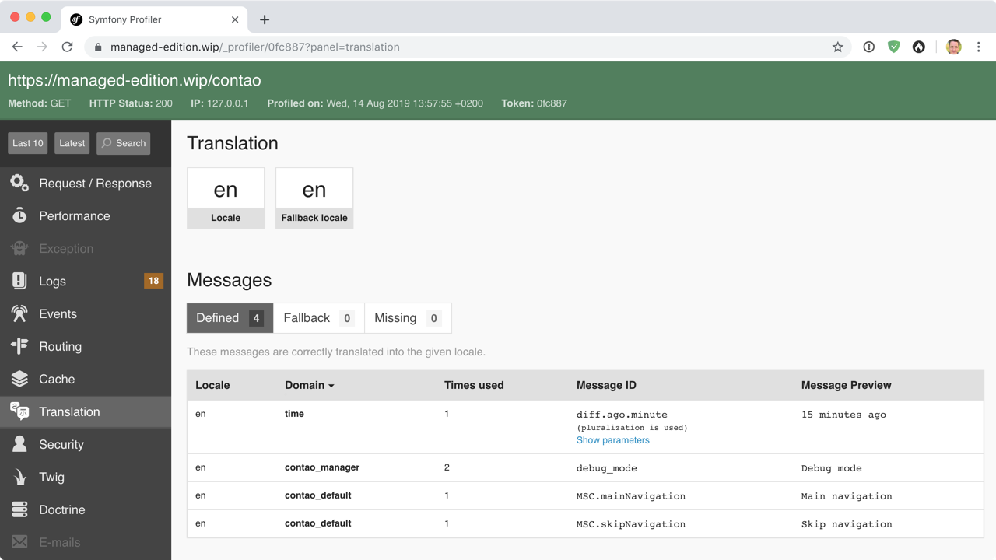This screenshot has width=996, height=560.
Task: Click the MSC.skipNavigation message ID
Action: [x=631, y=524]
